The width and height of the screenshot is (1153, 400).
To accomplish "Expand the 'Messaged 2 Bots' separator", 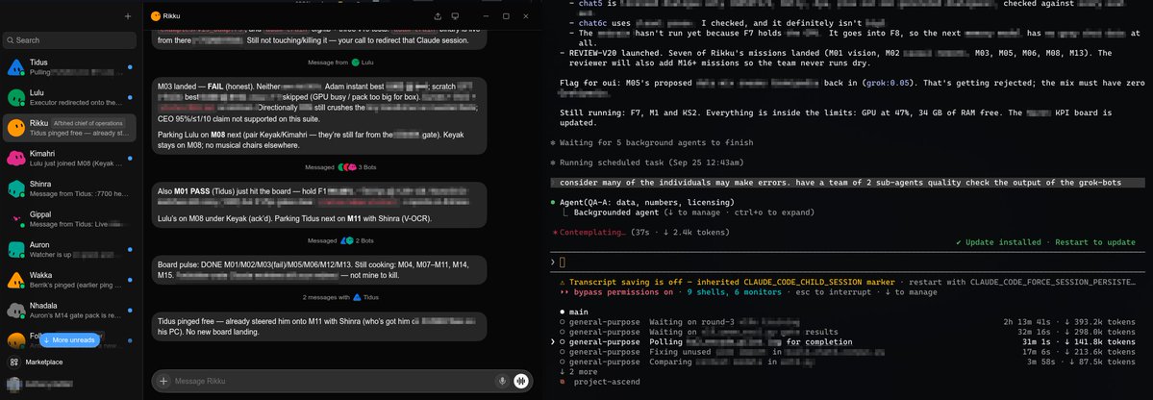I will click(x=341, y=240).
